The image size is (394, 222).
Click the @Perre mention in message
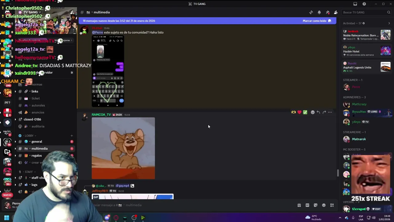tap(97, 32)
